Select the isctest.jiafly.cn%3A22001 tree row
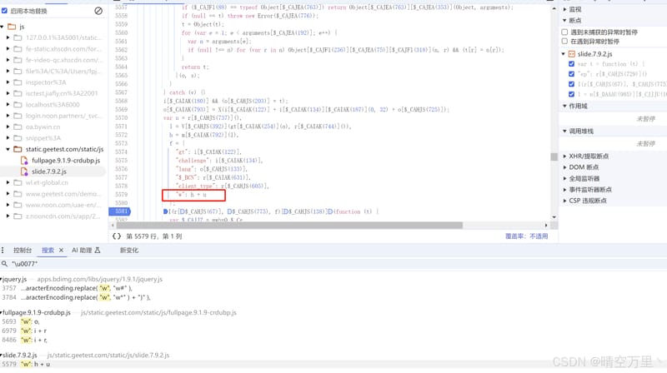The image size is (667, 373). (53, 93)
